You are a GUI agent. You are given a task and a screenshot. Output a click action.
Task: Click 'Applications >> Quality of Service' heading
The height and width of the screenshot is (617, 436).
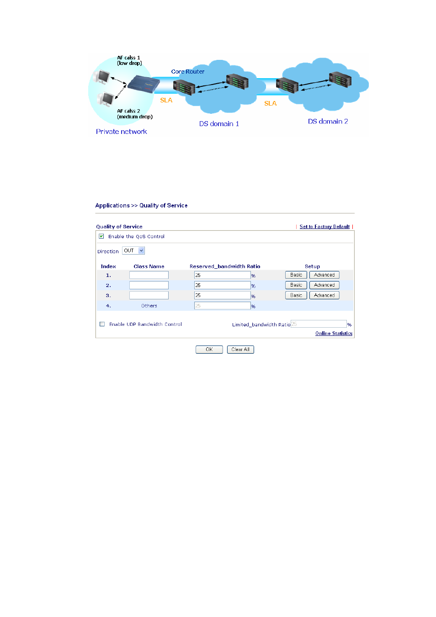141,206
